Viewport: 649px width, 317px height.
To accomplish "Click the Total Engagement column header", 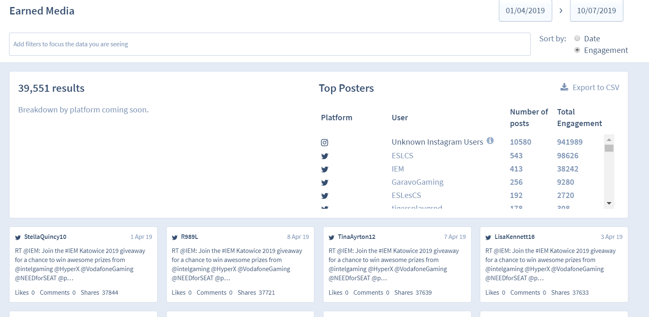I will (579, 118).
